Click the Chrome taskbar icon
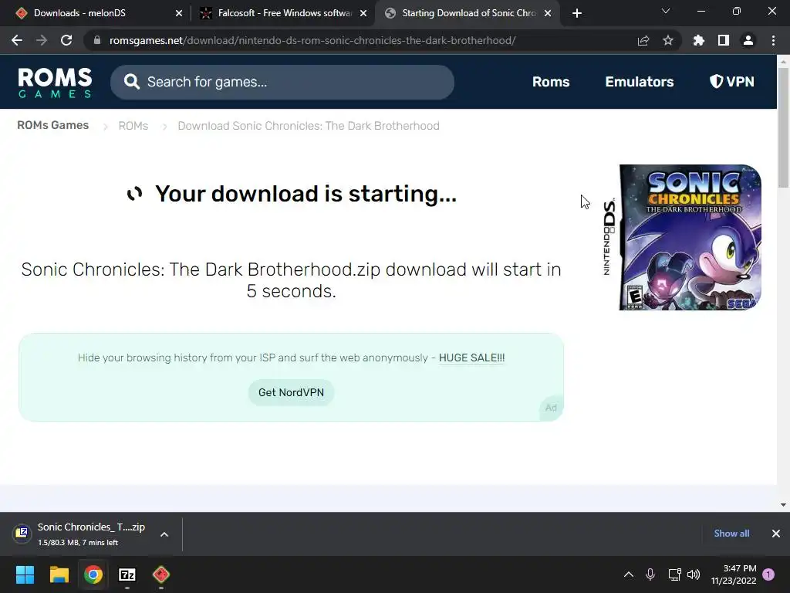The image size is (790, 593). [x=93, y=574]
